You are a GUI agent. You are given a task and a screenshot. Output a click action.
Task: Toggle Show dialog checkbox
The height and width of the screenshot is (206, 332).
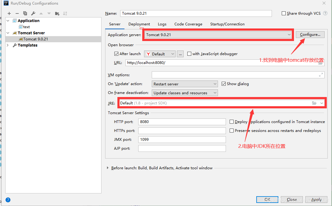(223, 84)
